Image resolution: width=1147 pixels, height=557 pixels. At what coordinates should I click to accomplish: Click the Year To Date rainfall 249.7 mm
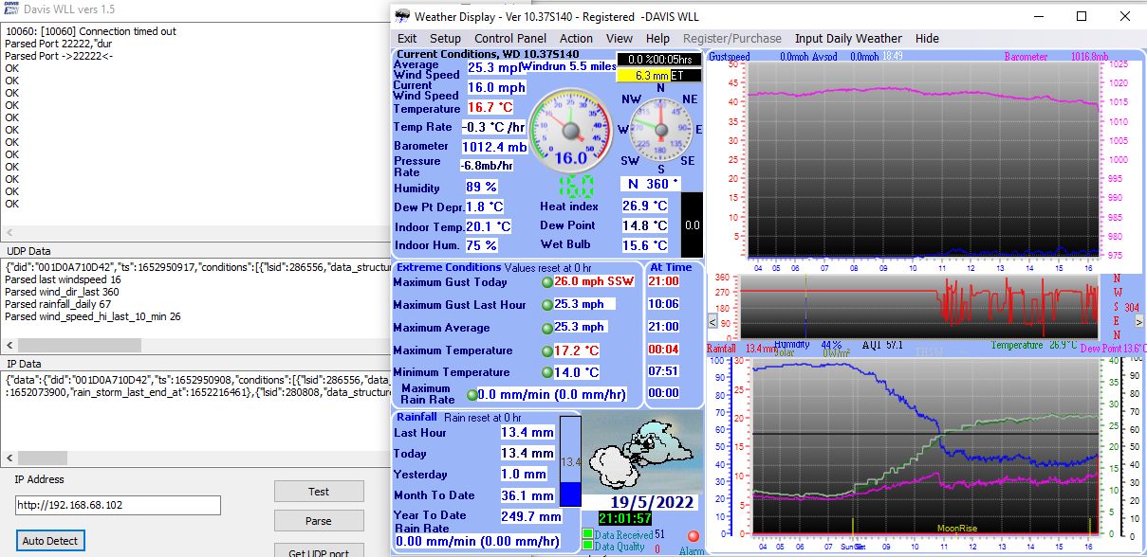[531, 516]
